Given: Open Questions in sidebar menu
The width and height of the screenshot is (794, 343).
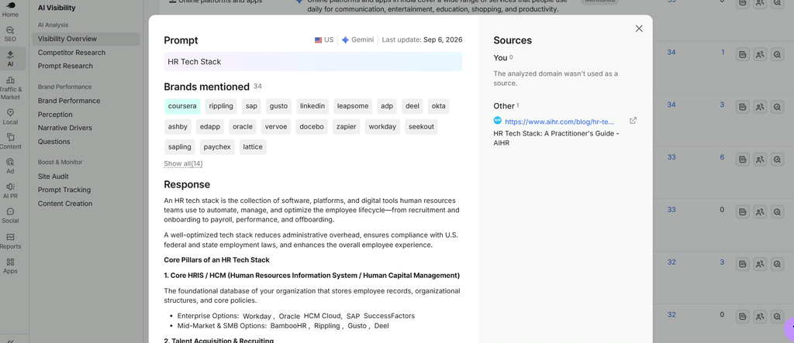Looking at the screenshot, I should tap(54, 142).
